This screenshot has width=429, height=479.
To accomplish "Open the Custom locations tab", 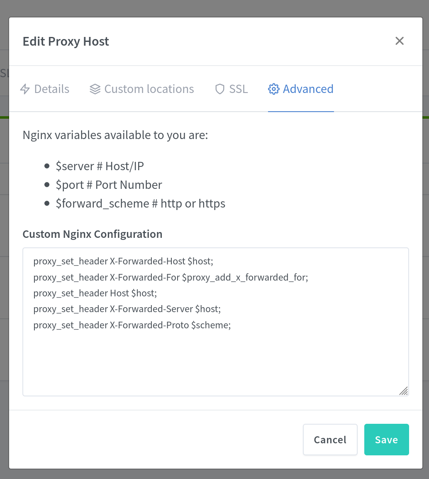I will [149, 89].
